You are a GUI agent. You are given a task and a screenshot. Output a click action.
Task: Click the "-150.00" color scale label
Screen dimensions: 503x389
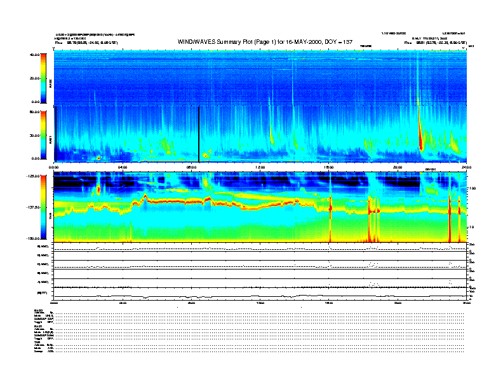[34, 238]
